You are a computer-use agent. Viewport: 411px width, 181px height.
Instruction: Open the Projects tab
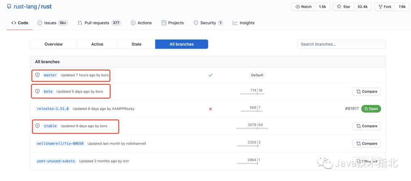(x=172, y=23)
